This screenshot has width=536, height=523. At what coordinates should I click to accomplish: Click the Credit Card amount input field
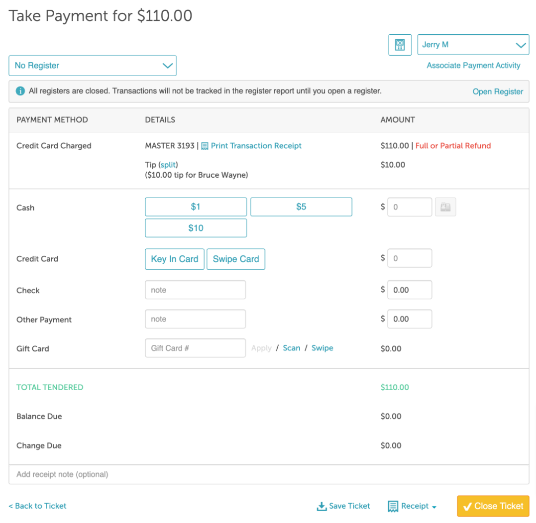410,258
